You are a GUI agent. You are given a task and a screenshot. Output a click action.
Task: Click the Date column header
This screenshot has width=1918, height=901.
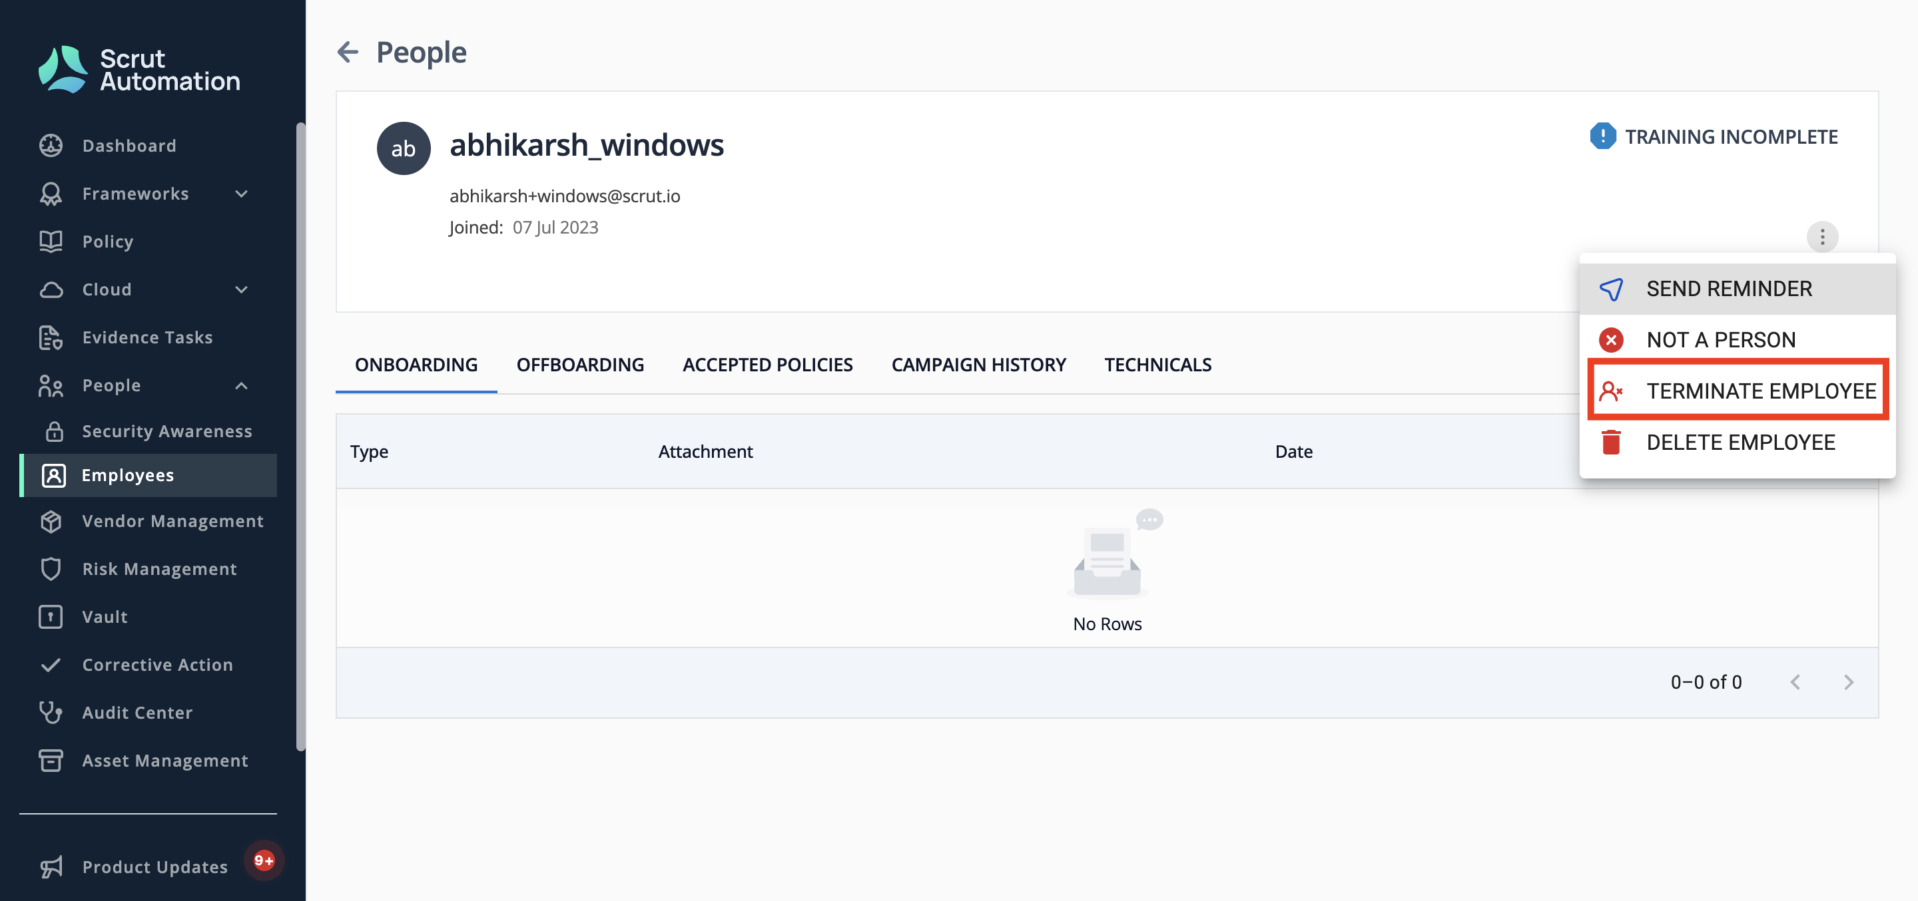(x=1293, y=452)
